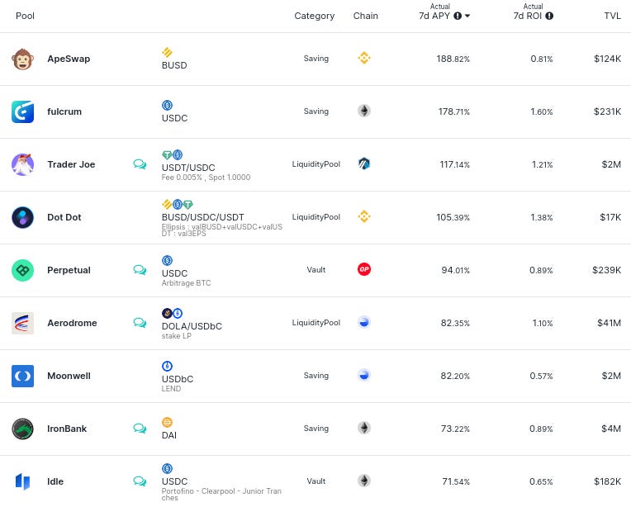Sort by Chain column header
This screenshot has height=507, width=631.
(365, 16)
